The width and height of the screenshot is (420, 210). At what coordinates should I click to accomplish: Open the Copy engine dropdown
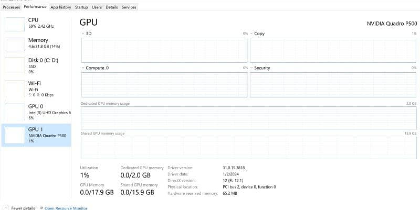point(251,34)
